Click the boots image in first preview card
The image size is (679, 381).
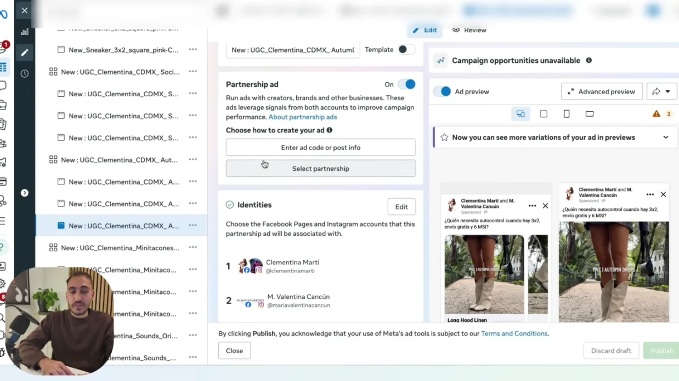tap(484, 274)
